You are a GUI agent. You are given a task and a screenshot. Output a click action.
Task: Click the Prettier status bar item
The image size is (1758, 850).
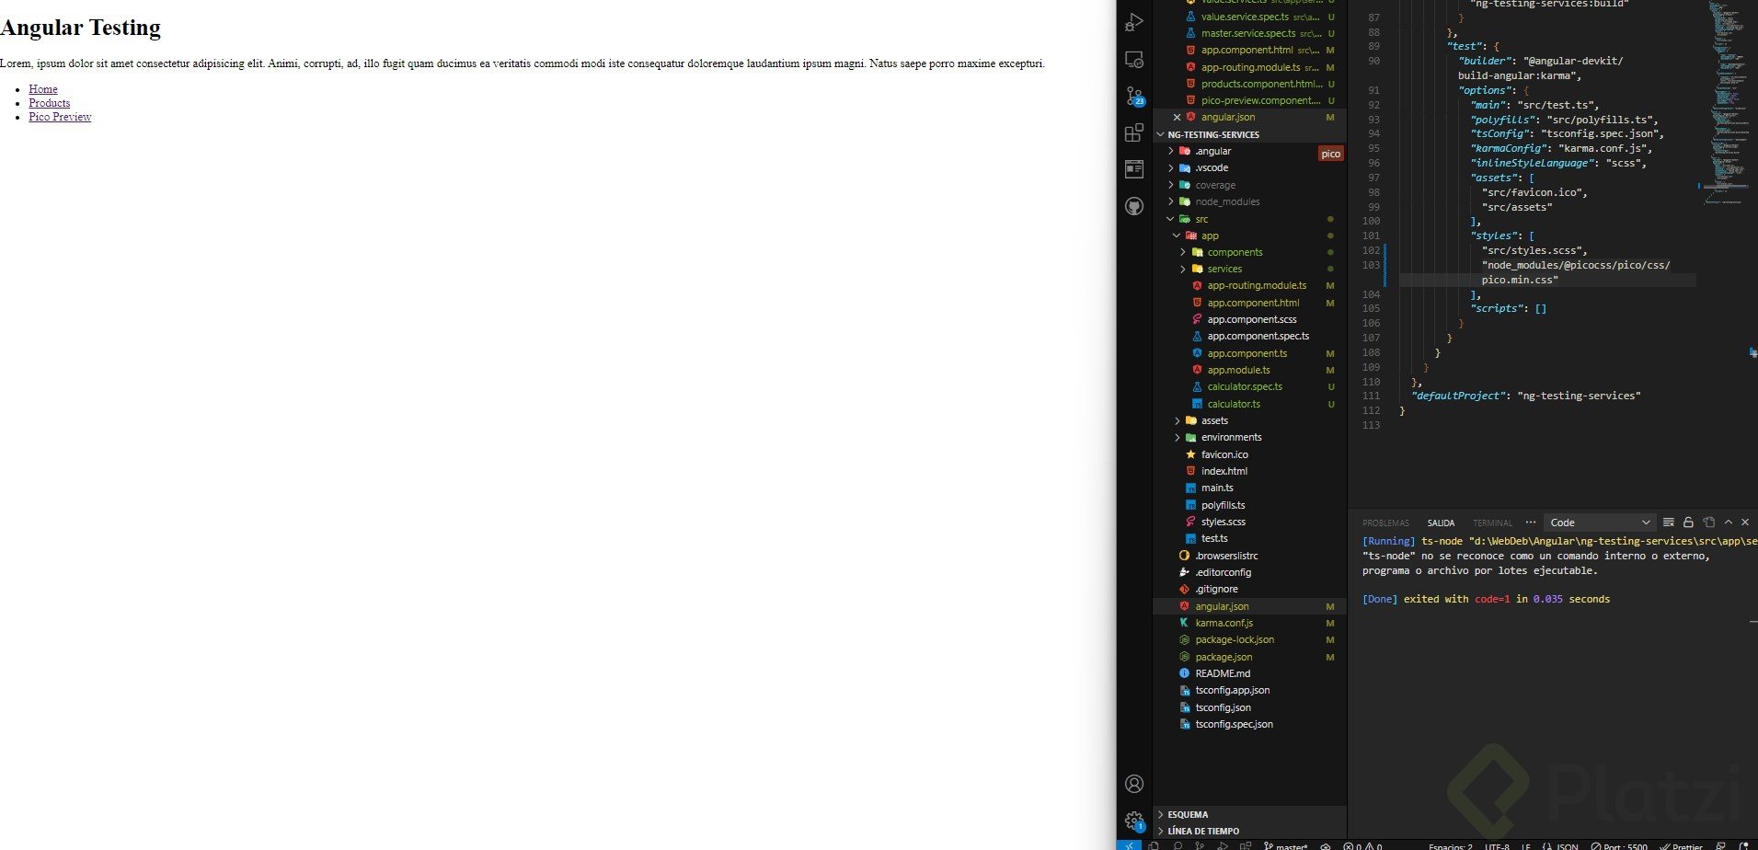click(1681, 845)
